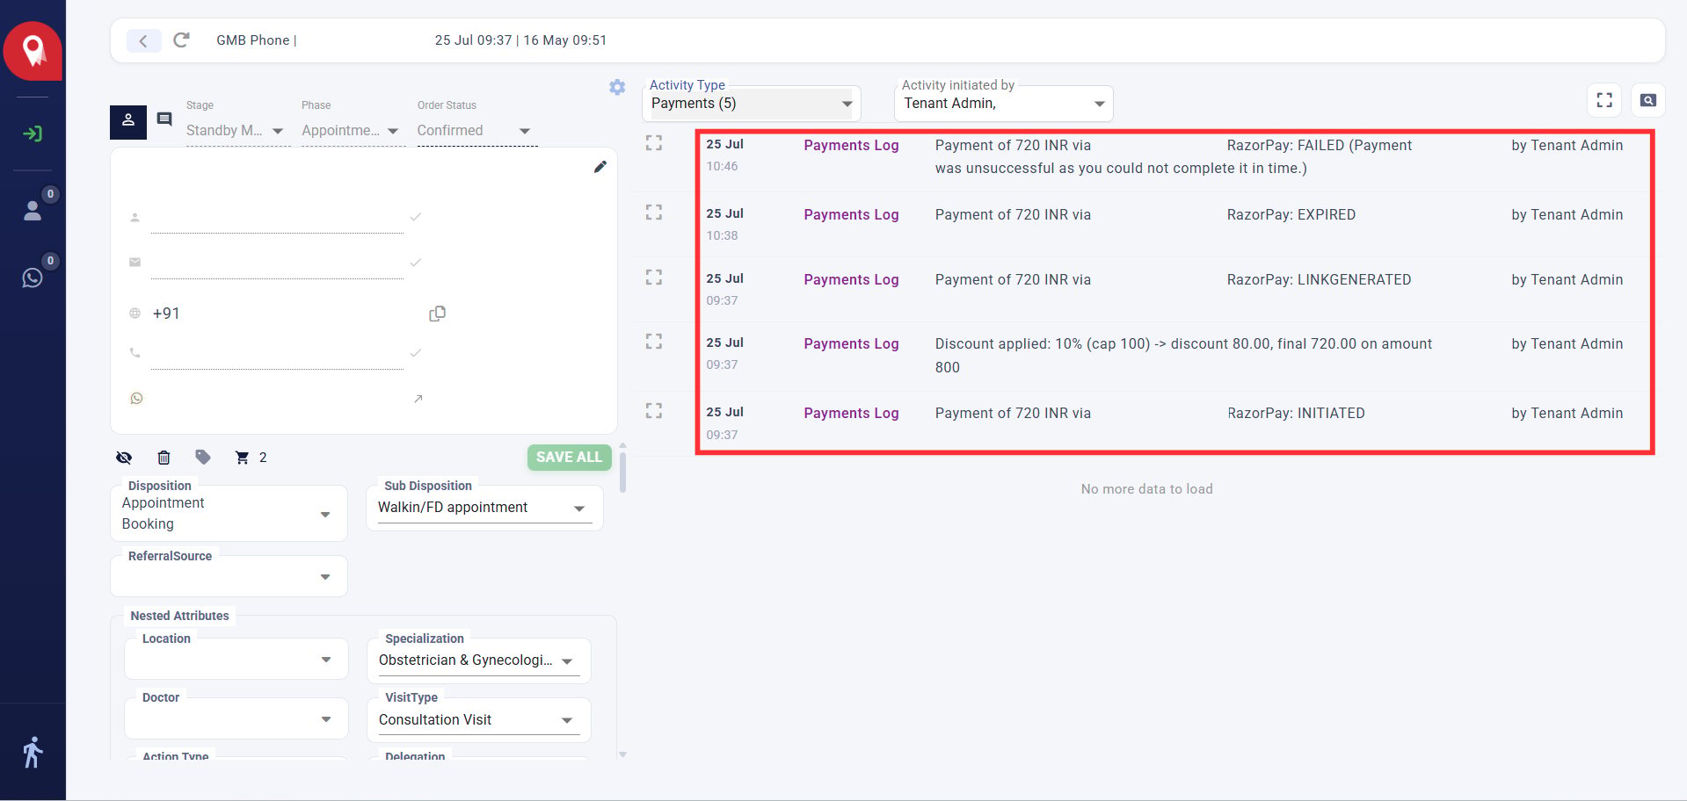Screen dimensions: 1687x801
Task: Click the Payments Log link for LINKGENERATED
Action: (x=851, y=280)
